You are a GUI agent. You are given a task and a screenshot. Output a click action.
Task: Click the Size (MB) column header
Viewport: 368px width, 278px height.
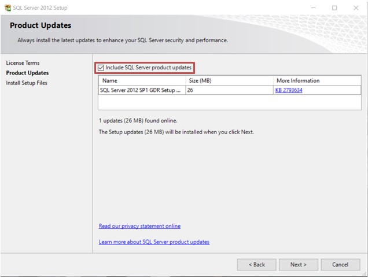[x=229, y=81]
